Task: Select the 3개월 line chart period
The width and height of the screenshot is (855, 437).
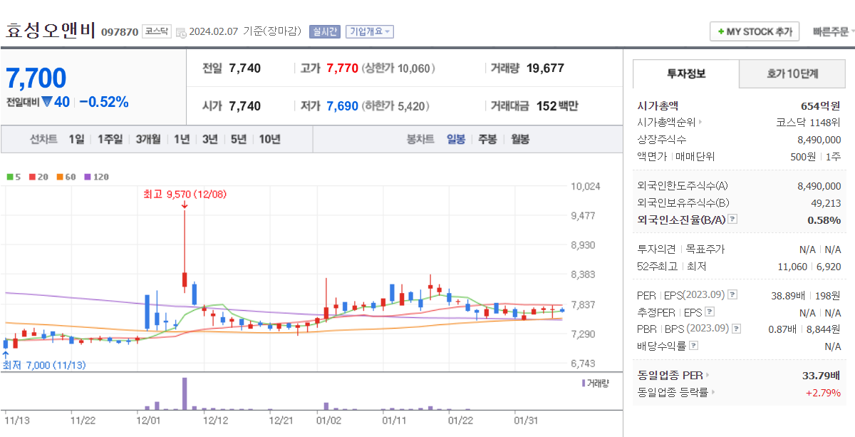Action: click(x=148, y=139)
